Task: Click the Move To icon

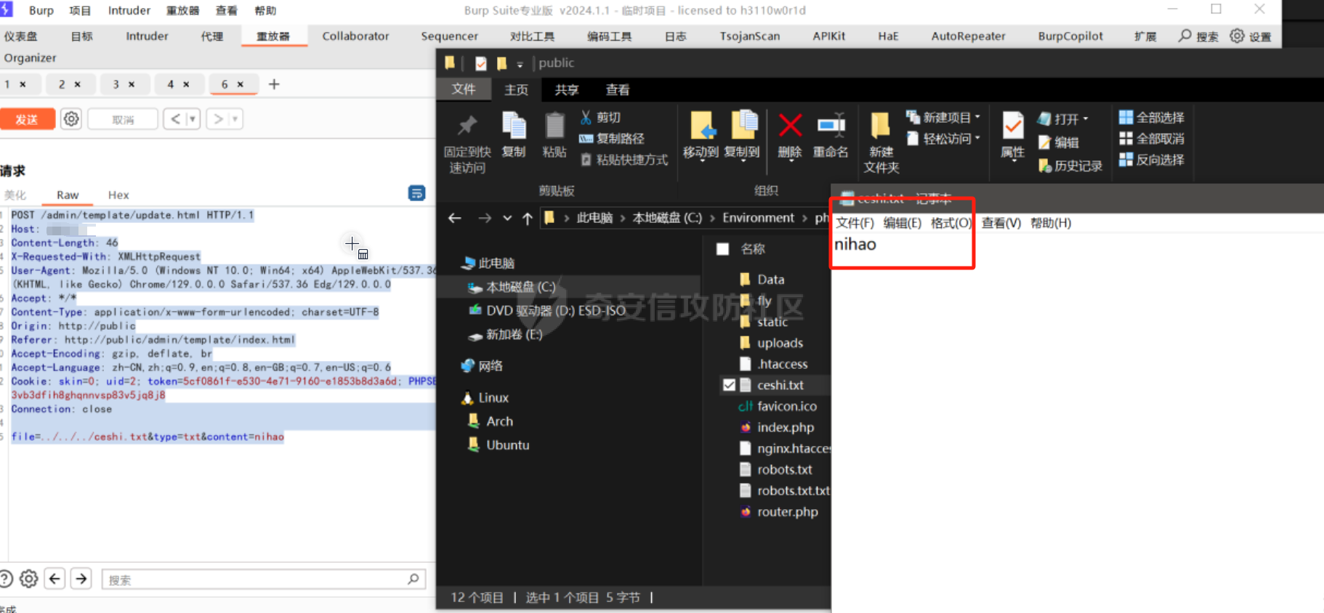Action: (x=701, y=126)
